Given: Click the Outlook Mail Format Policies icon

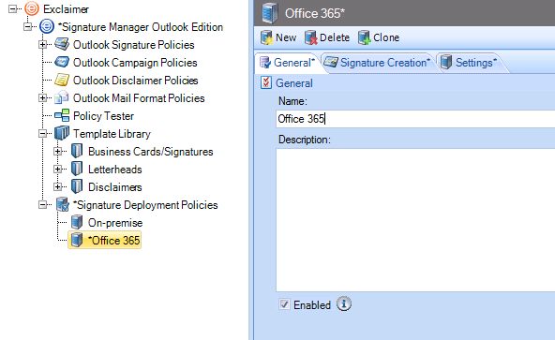Looking at the screenshot, I should 62,97.
